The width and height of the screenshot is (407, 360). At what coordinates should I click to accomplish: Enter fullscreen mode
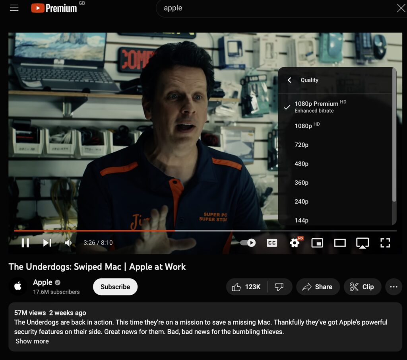point(385,243)
